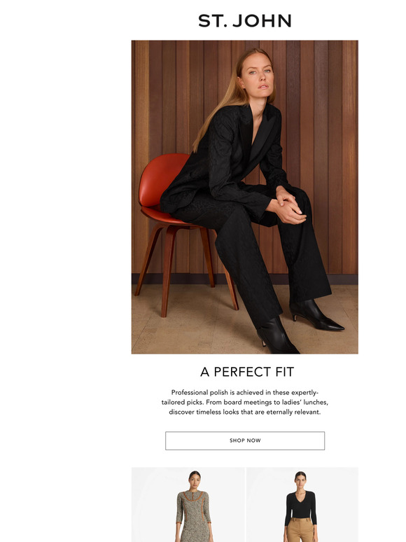Click the 'Professional polish is achieved' text line
Screen dimensions: 406x542
244,392
